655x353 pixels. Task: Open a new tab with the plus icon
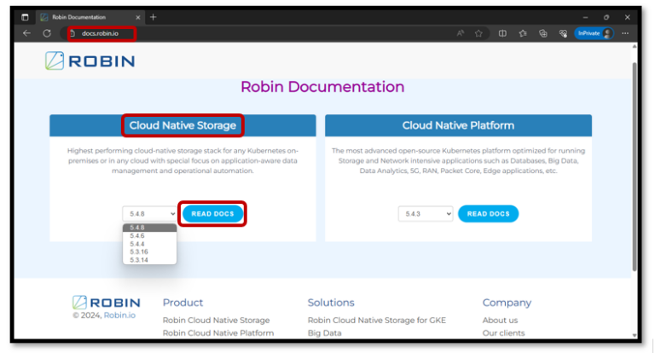tap(153, 17)
